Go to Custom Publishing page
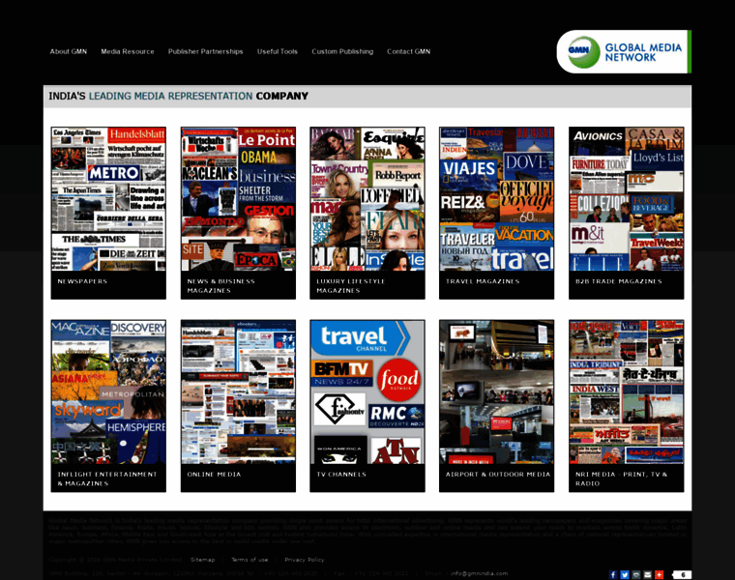Screen dimensions: 735x580 [x=342, y=51]
